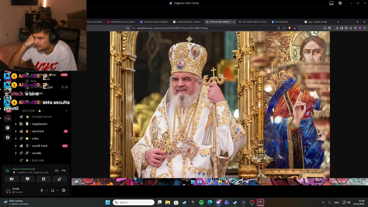The image size is (368, 207).
Task: Open Task View on taskbar
Action: coord(159,202)
